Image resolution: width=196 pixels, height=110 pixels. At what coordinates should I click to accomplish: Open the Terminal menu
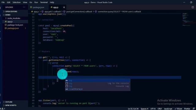pos(44,2)
